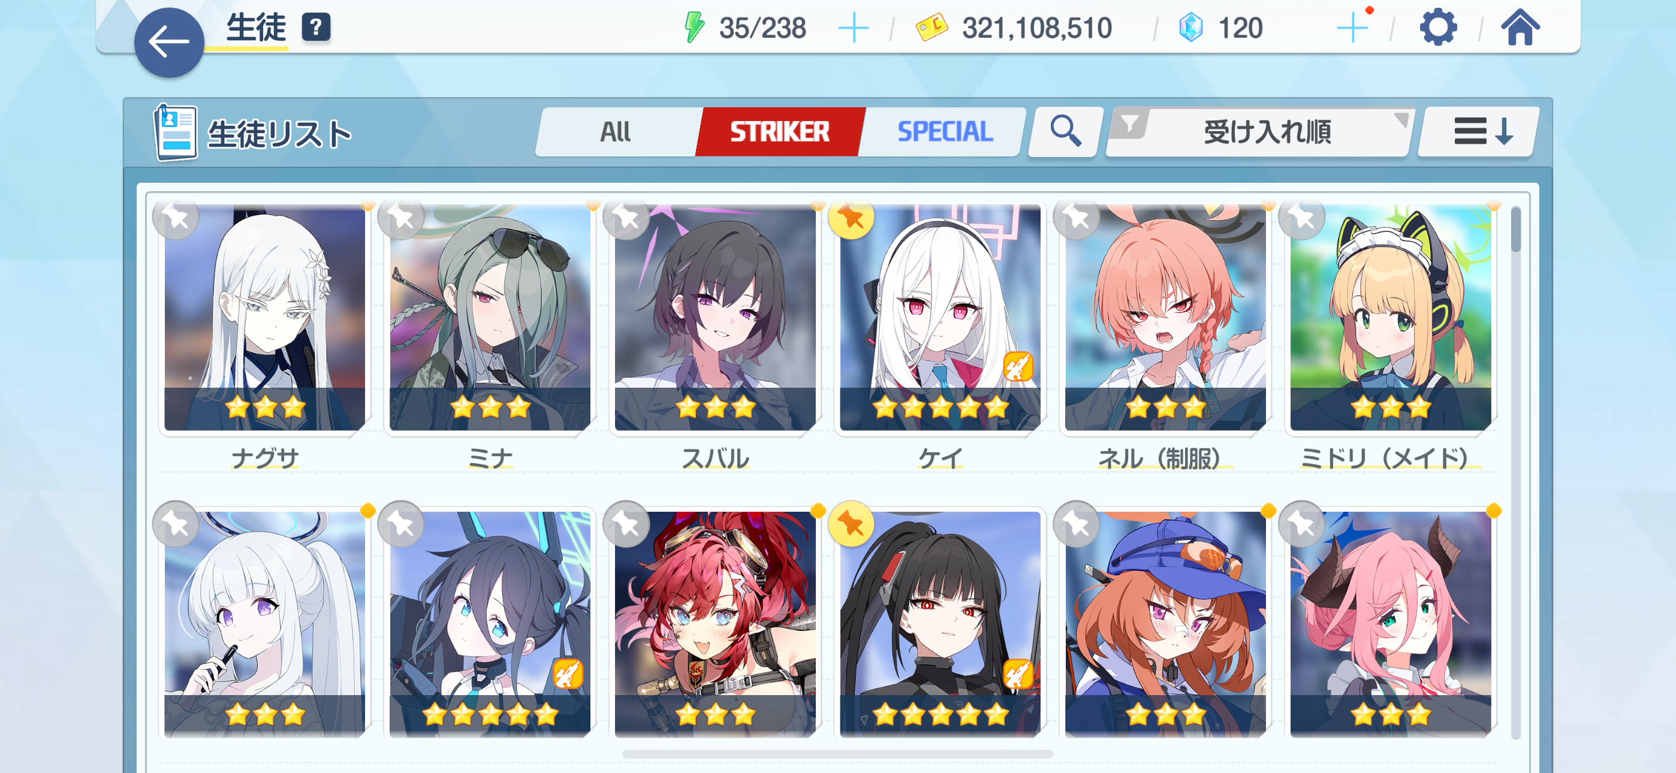Screen dimensions: 1676x773
Task: Switch to the All tab
Action: [616, 131]
